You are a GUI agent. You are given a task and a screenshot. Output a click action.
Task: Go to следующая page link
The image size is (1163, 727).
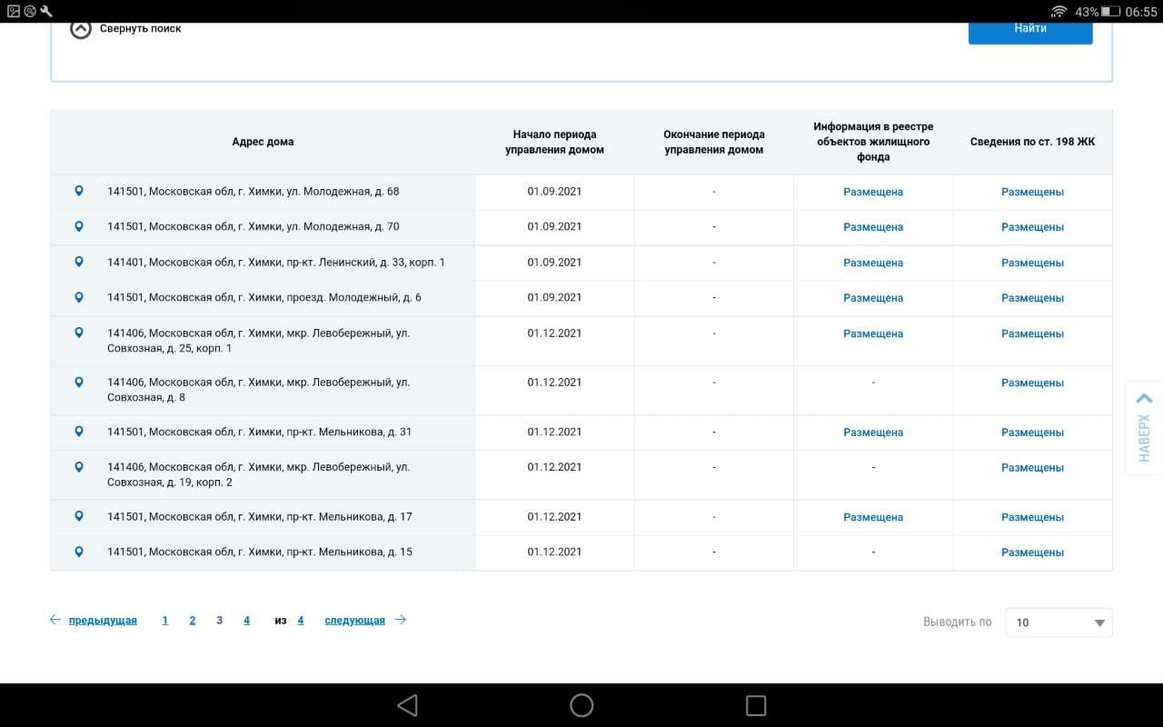tap(354, 621)
